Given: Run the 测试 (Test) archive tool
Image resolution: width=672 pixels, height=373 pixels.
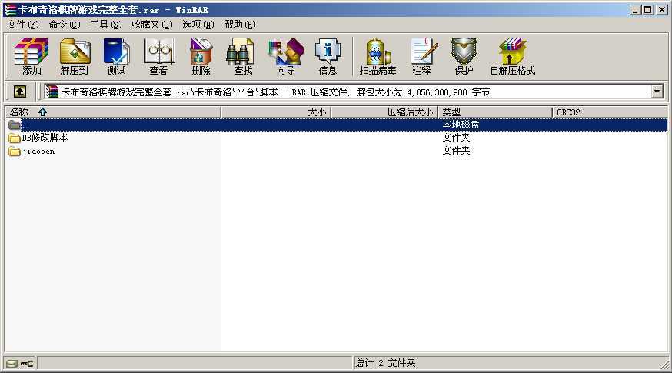Looking at the screenshot, I should pyautogui.click(x=117, y=56).
